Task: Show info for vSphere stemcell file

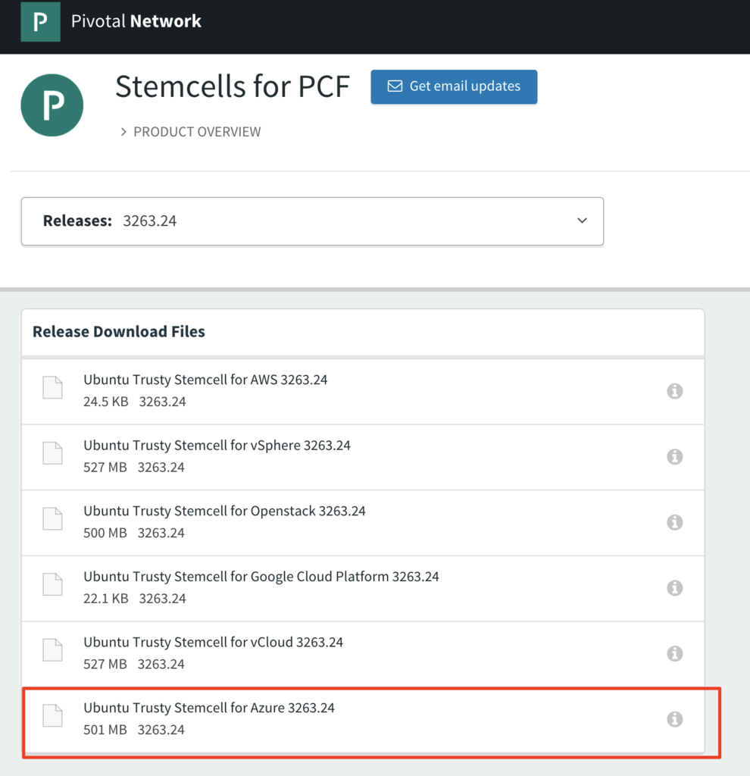Action: [x=674, y=457]
